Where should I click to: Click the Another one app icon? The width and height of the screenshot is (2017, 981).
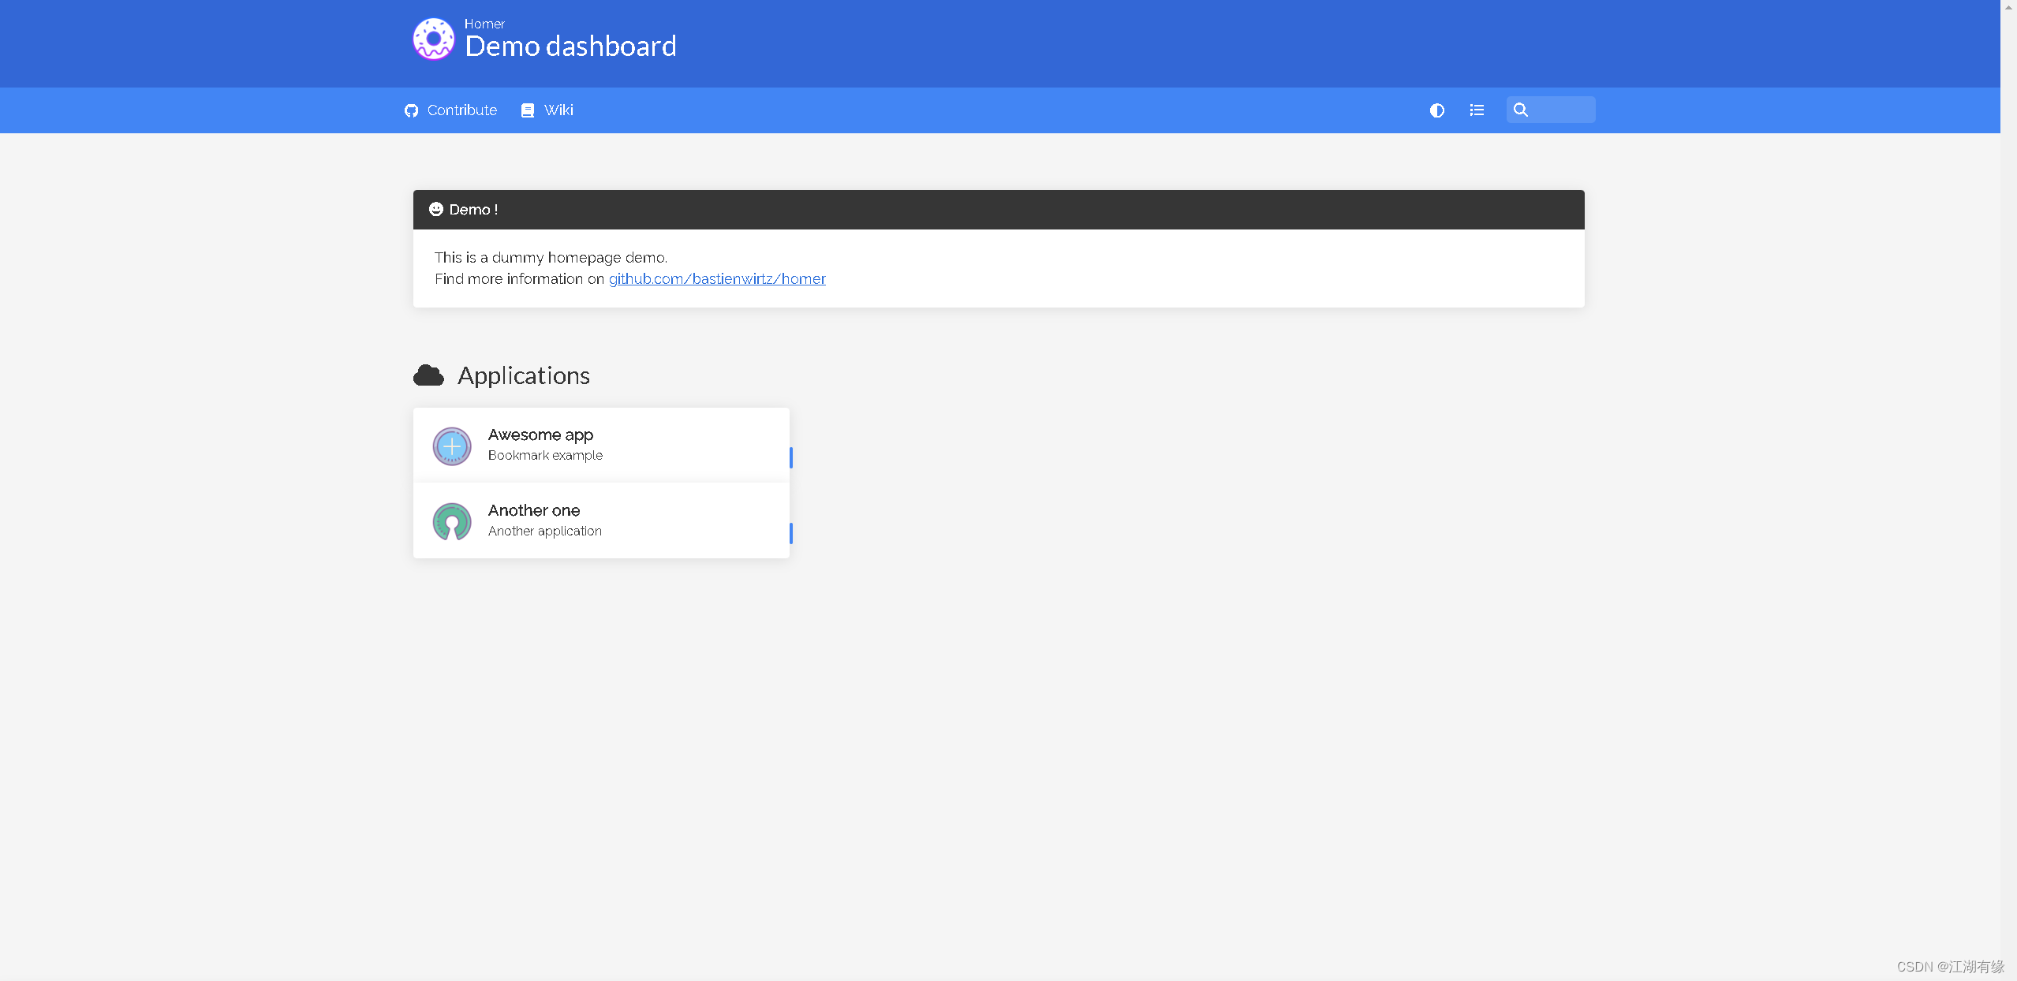452,521
